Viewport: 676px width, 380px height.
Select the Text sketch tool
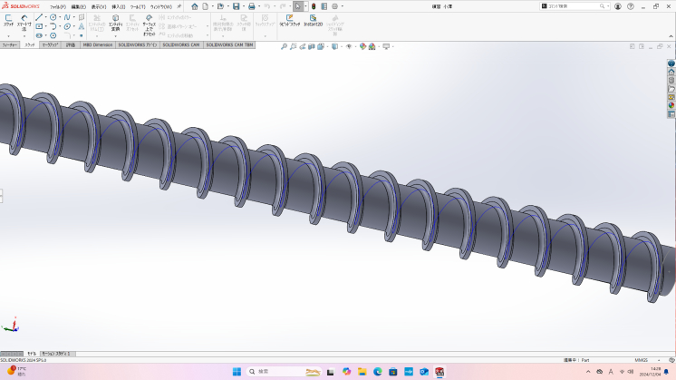[x=82, y=26]
